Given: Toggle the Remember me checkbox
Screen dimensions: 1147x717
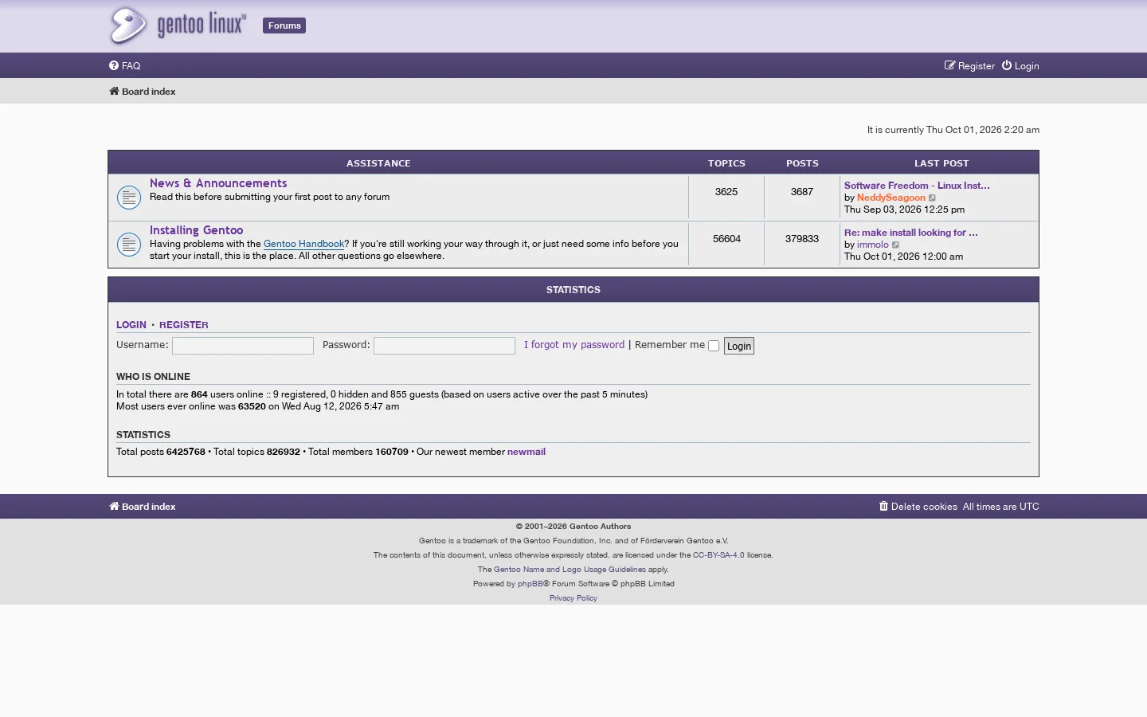Looking at the screenshot, I should tap(714, 346).
